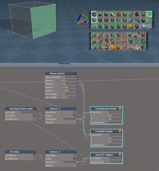Choose the rectangle selection sphere tool
Viewport: 159px width, 171px height.
pyautogui.click(x=100, y=14)
